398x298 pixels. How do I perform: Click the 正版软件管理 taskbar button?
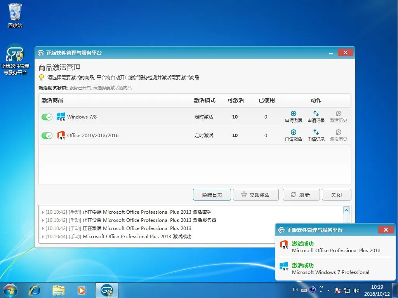click(107, 290)
